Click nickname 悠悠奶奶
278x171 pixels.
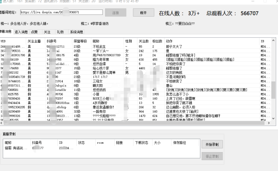(99, 90)
